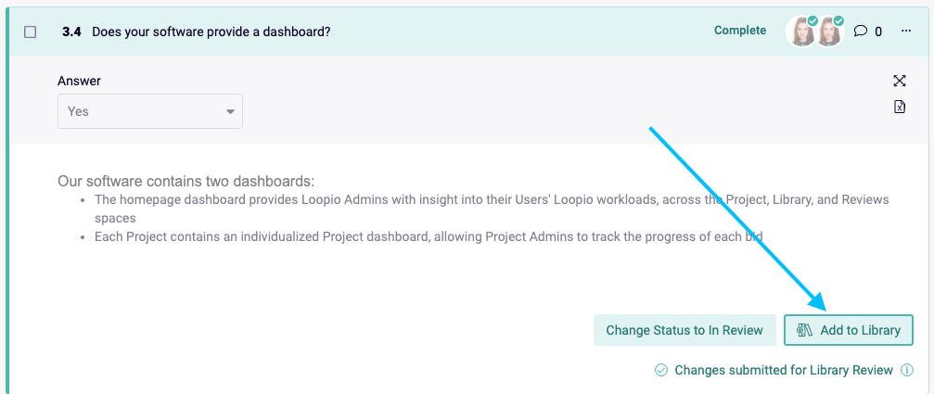This screenshot has height=394, width=934.
Task: Expand the answer editor to fullscreen
Action: pyautogui.click(x=900, y=81)
